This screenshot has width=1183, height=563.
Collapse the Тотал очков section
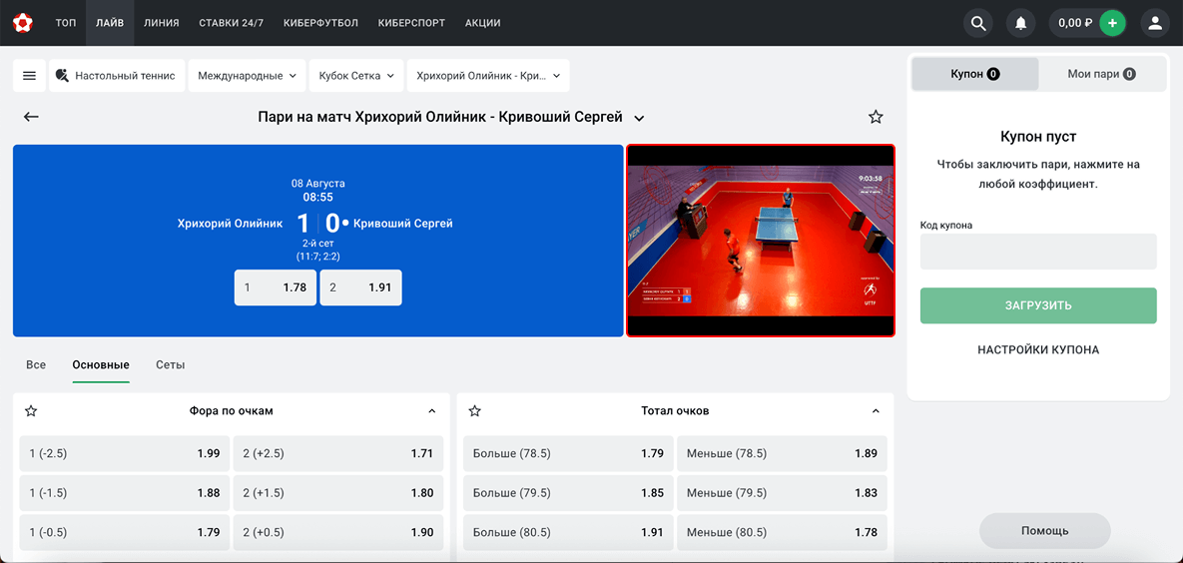[x=876, y=410]
